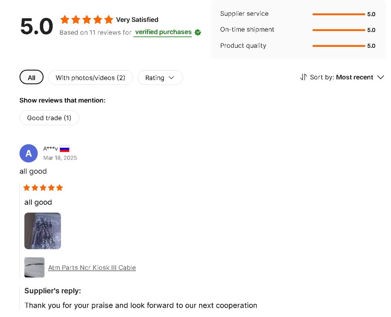Open Atm Parts Ncr Kiosk III Cable link
The width and height of the screenshot is (391, 317).
click(x=92, y=268)
